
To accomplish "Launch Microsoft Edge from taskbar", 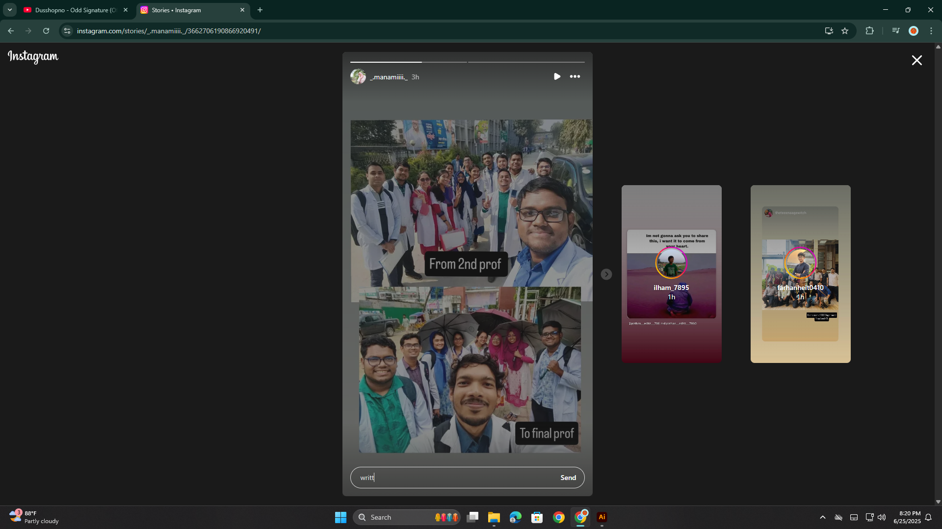I will [516, 517].
